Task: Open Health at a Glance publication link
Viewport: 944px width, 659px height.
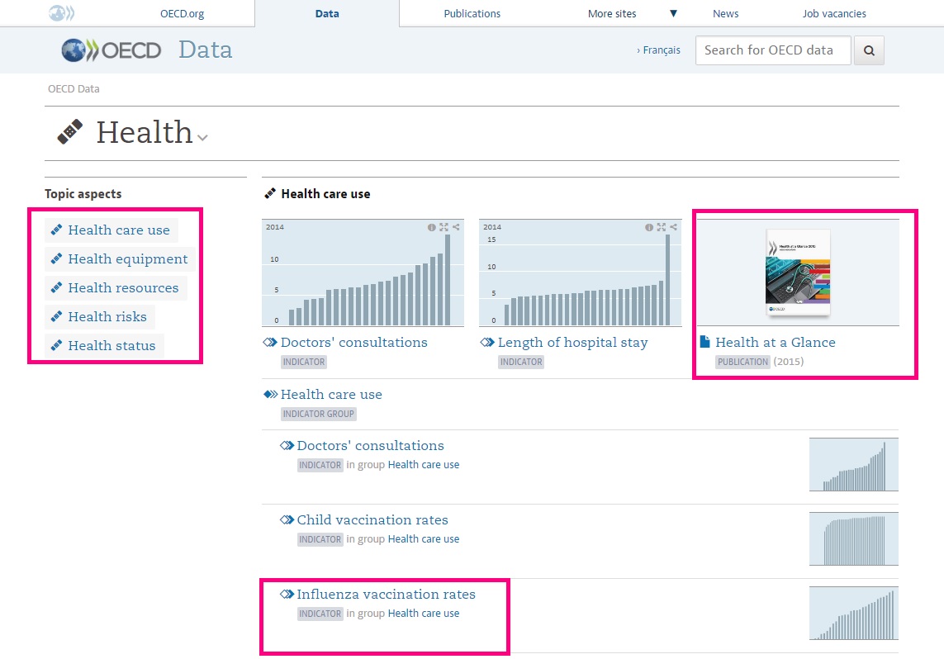Action: coord(776,343)
